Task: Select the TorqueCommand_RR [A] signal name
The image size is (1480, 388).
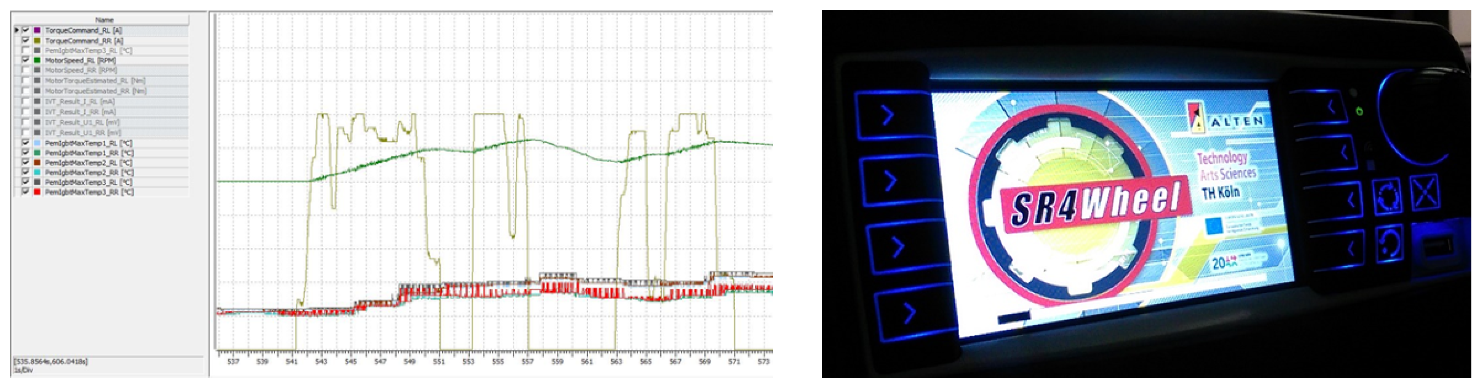Action: [x=85, y=40]
